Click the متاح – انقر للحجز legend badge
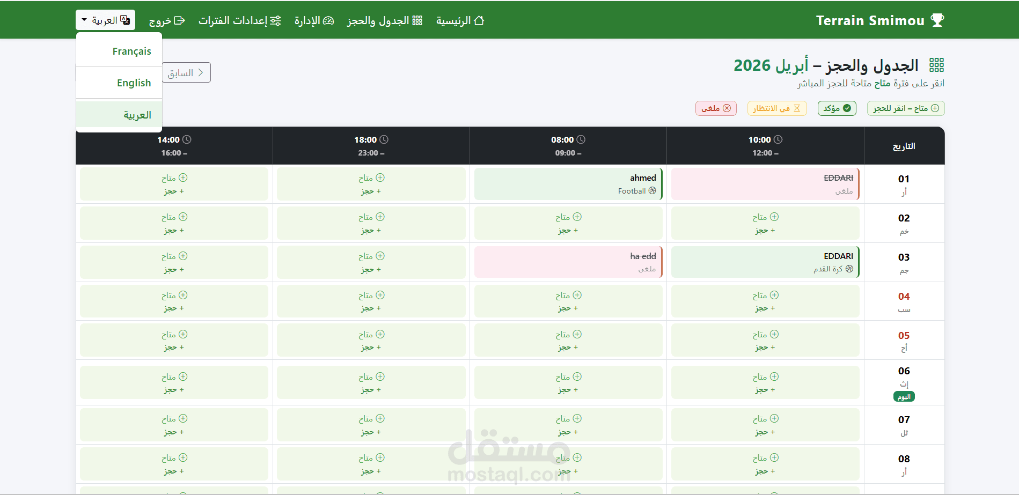Screen dimensions: 1019x495 [x=905, y=108]
